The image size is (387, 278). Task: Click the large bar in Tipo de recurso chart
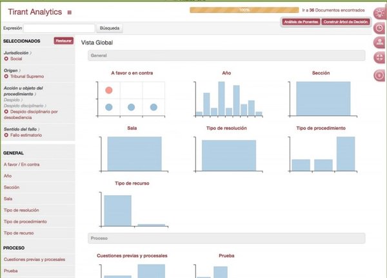[118, 210]
